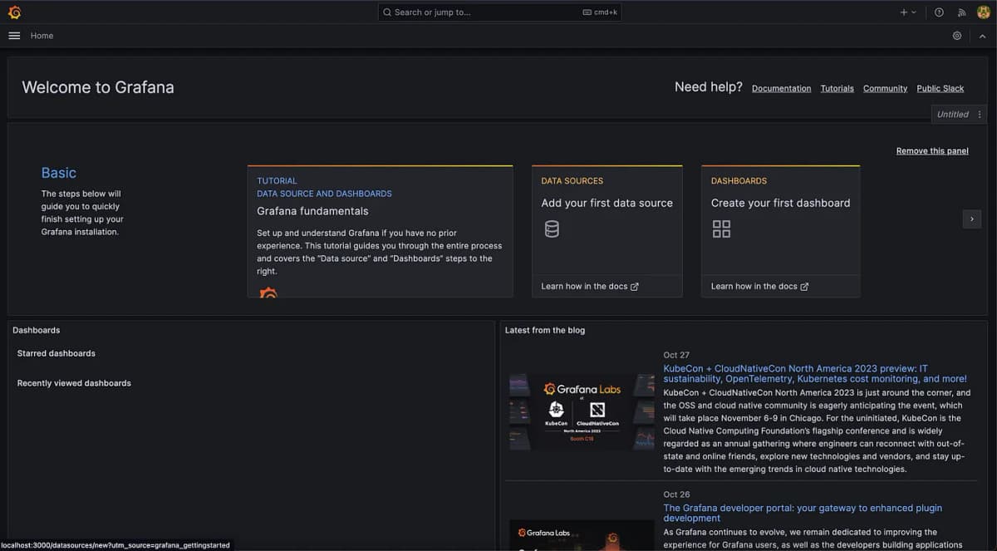Click the KubeCon blog post thumbnail
This screenshot has width=997, height=551.
[x=582, y=412]
